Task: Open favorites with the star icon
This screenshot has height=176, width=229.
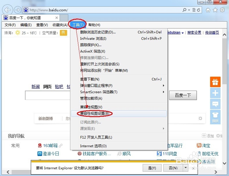Action: 215,10
